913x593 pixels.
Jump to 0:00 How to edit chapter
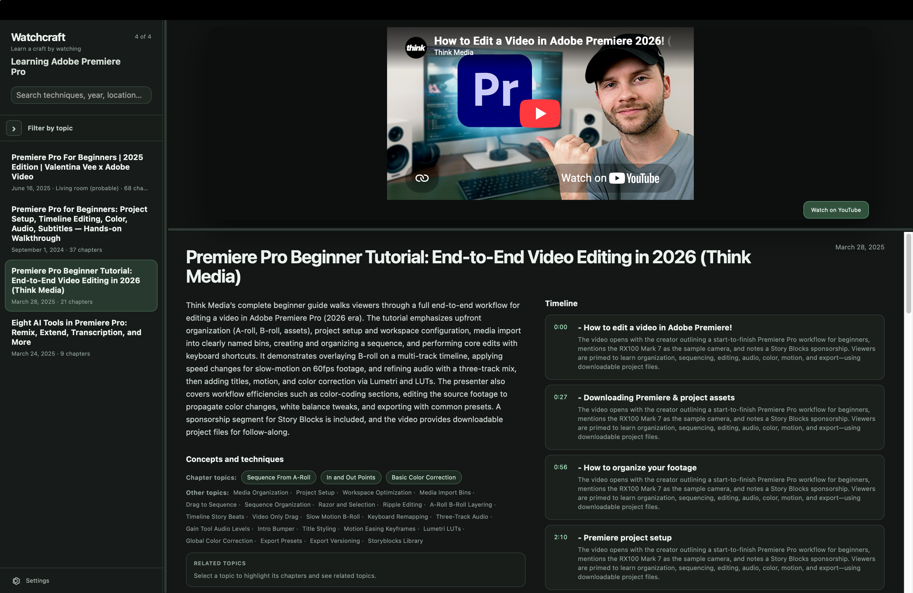point(714,347)
